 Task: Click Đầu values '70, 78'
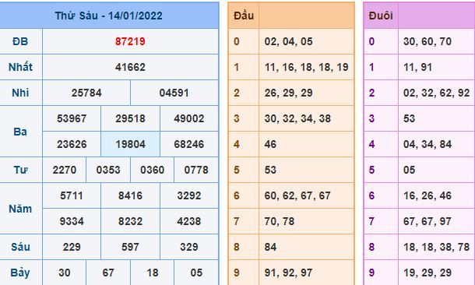pos(280,222)
